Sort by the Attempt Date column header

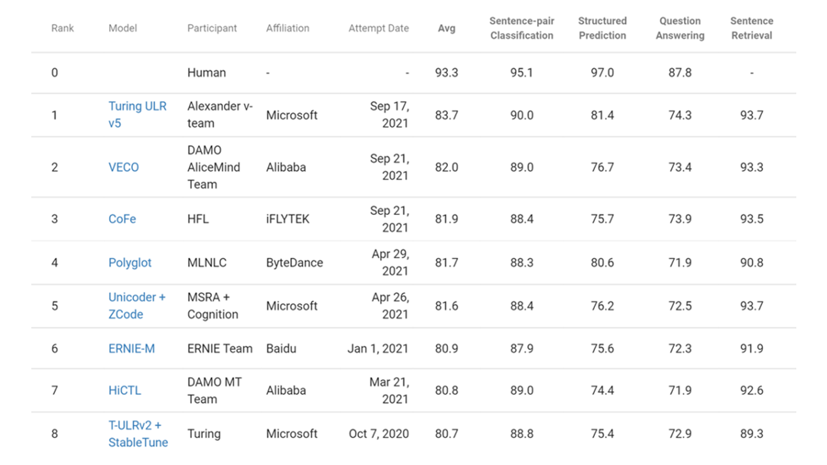click(378, 28)
